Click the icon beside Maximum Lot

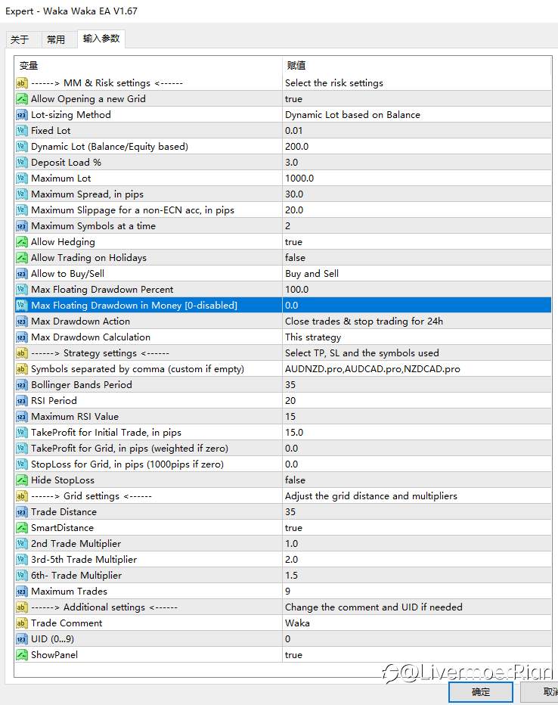point(22,179)
